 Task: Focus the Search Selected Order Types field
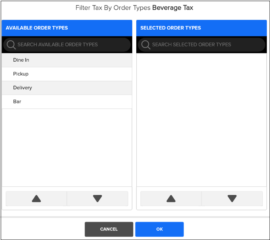[x=205, y=45]
